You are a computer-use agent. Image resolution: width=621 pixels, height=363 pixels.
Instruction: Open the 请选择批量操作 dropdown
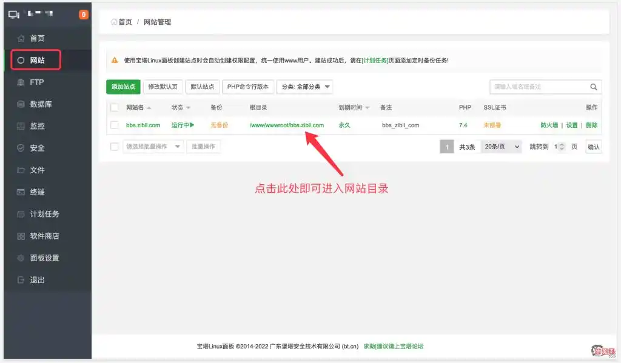tap(153, 147)
